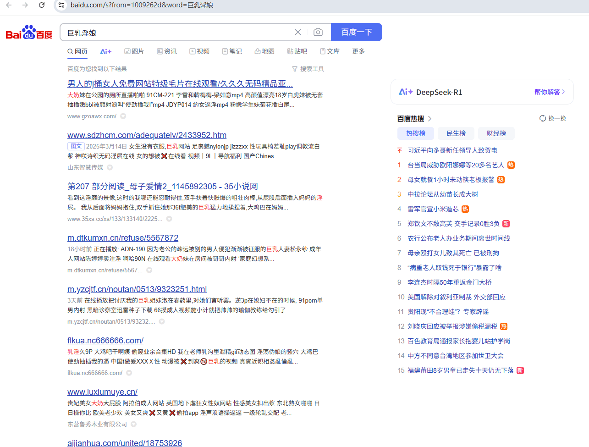Open hot search 刘晓庆回应被举报涉嫌偷税漏税
589x447 pixels.
(452, 326)
